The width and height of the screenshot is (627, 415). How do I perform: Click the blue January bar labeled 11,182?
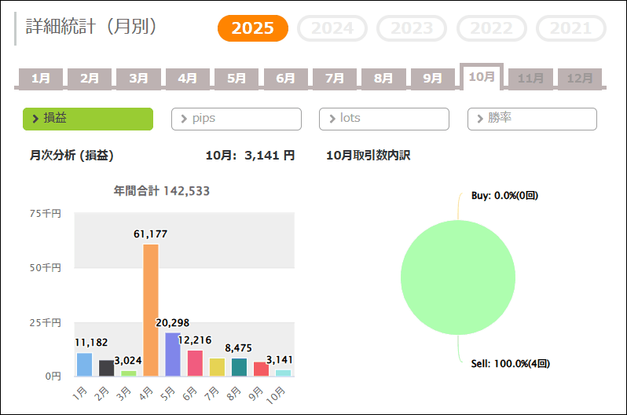[x=84, y=365]
